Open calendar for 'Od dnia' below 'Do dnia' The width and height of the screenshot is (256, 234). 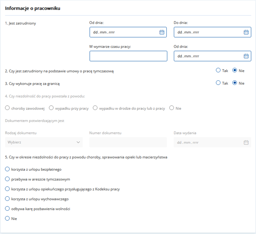(246, 56)
